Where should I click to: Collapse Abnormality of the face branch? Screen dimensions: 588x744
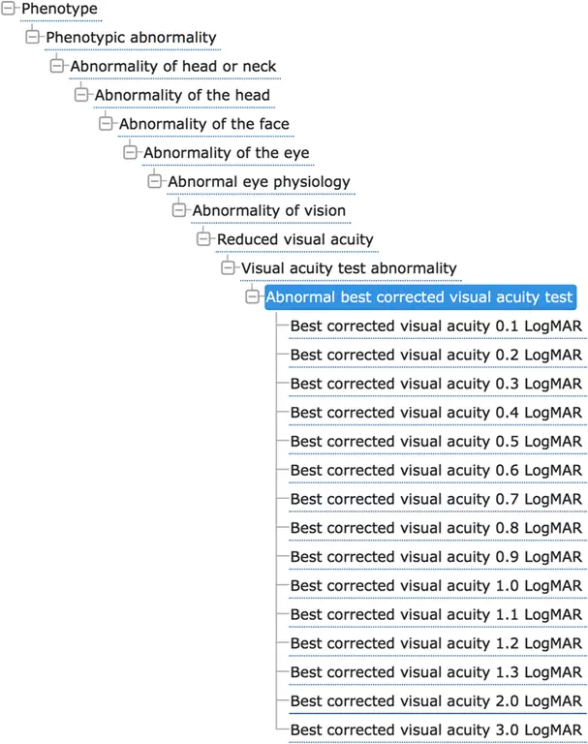pos(106,124)
